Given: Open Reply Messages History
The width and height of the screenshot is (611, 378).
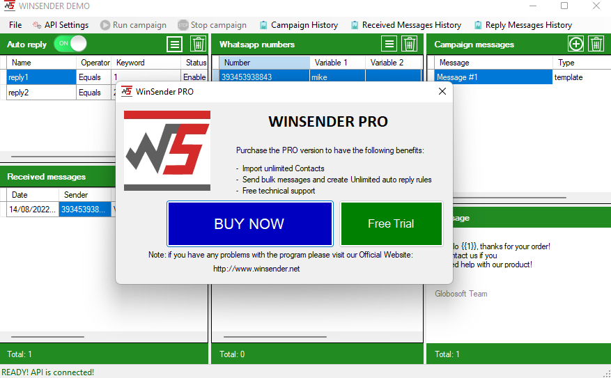Looking at the screenshot, I should point(523,25).
